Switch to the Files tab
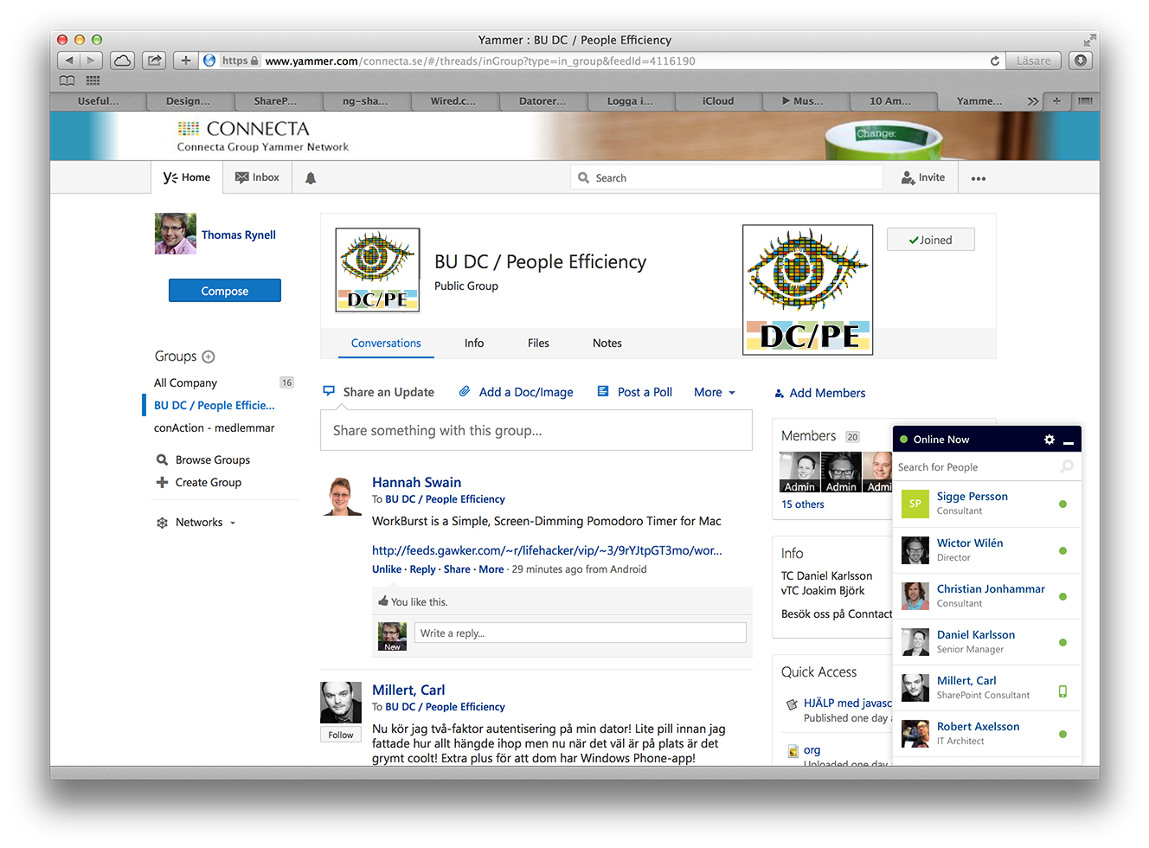 point(538,344)
